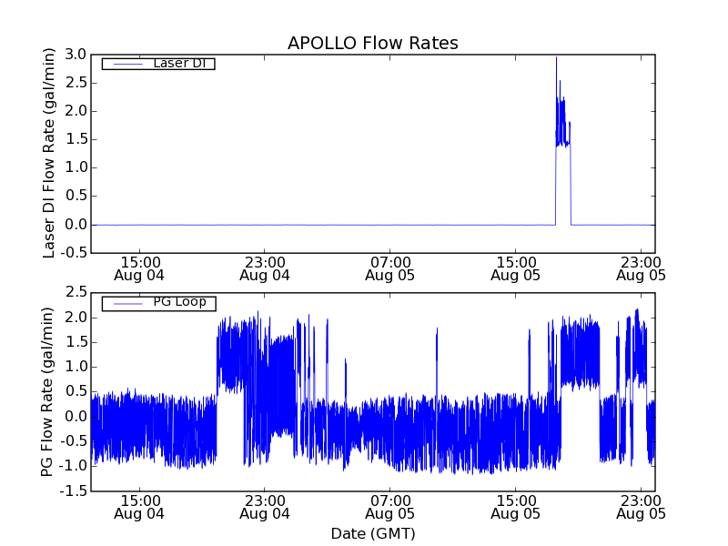This screenshot has height=546, width=728.
Task: Click the -1.5 tick on PG Flow axis
Action: [73, 491]
